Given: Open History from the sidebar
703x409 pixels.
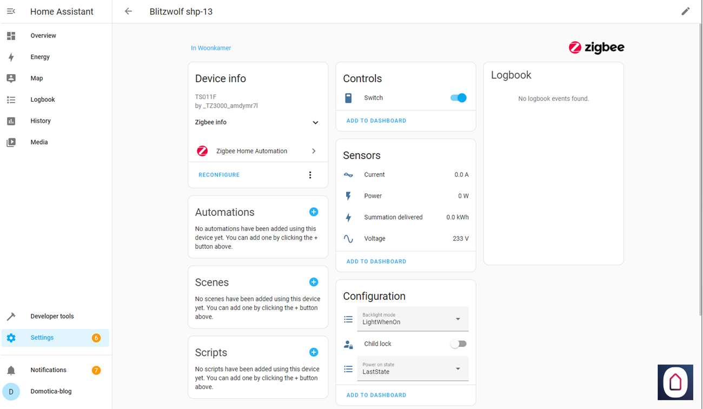Looking at the screenshot, I should click(41, 121).
